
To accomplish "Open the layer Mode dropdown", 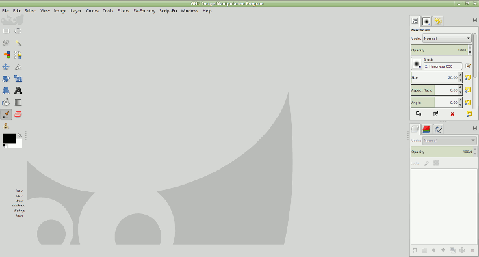I will pos(449,141).
